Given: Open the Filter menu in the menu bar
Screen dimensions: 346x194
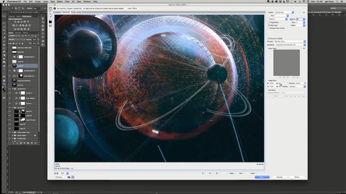Looking at the screenshot, I should pos(67,2).
